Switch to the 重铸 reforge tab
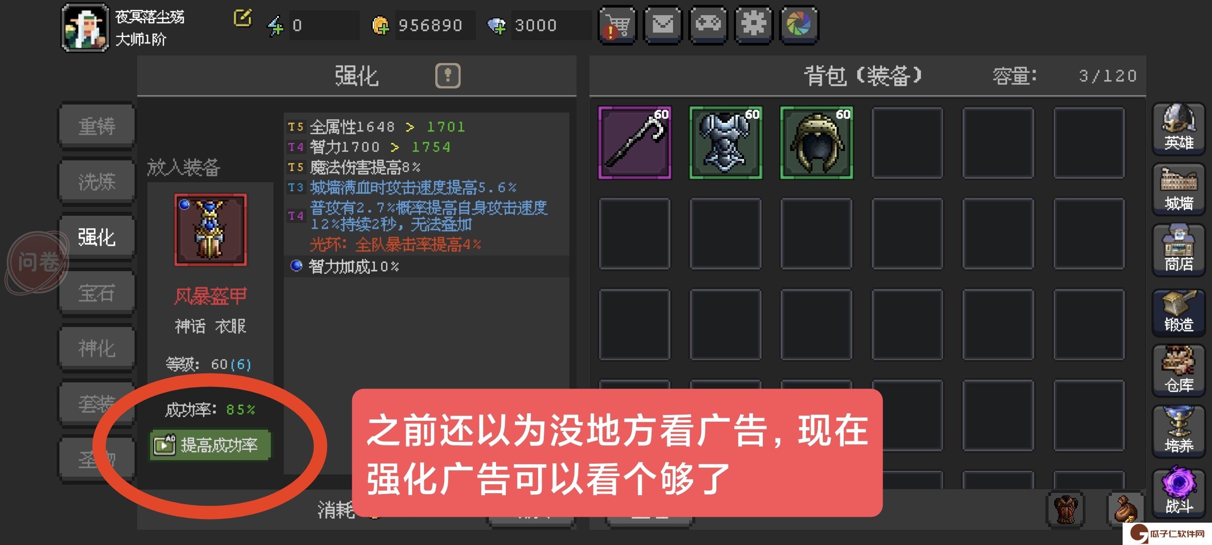1212x545 pixels. tap(97, 126)
